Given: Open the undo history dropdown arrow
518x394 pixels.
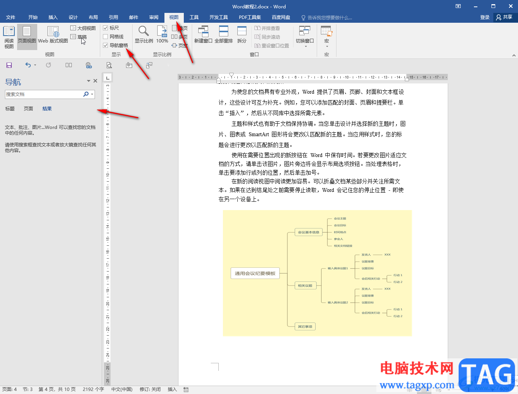Looking at the screenshot, I should [x=35, y=65].
